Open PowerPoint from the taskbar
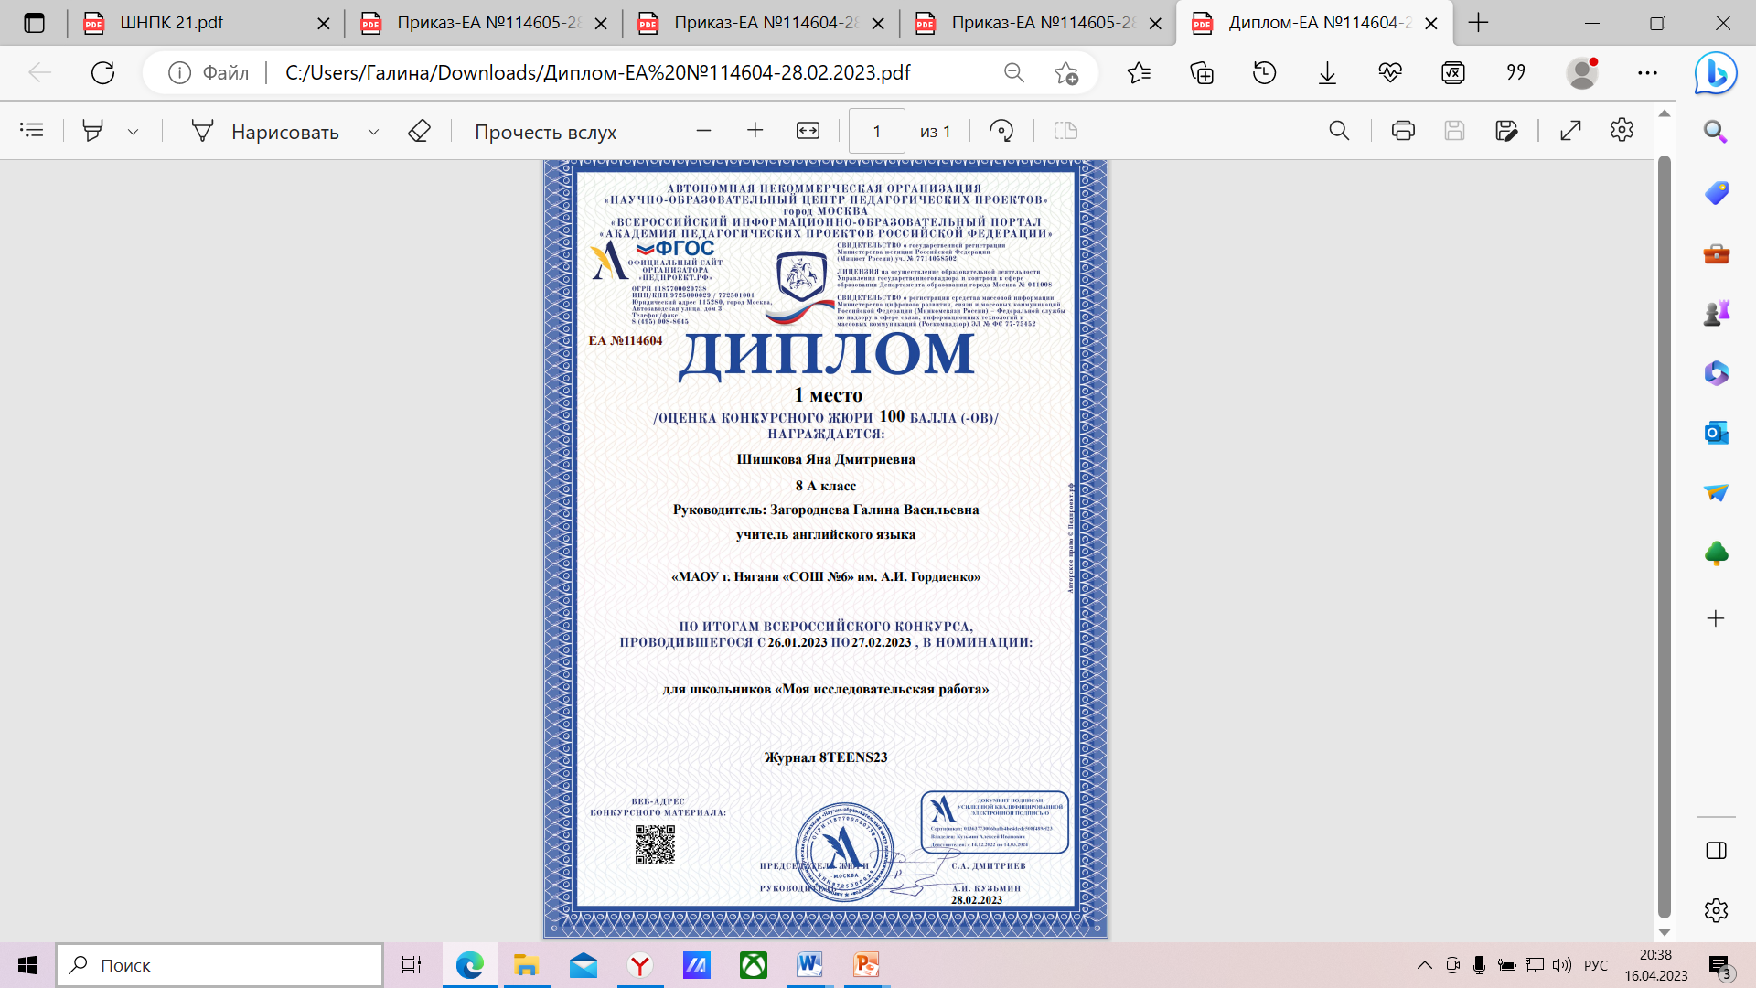 (866, 965)
